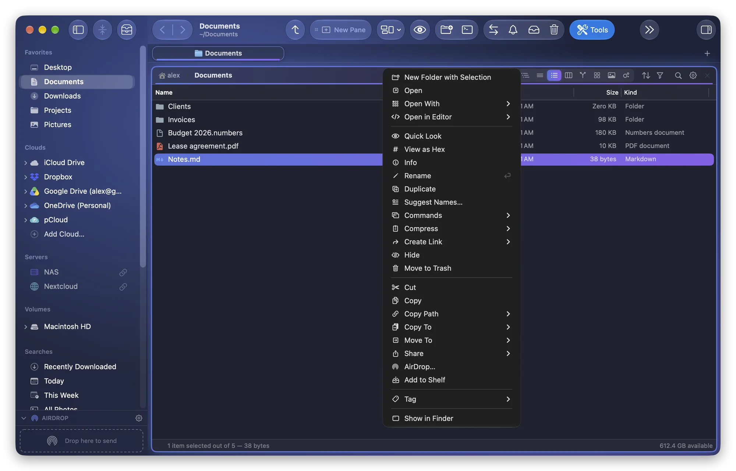Expand Macintosh HD volume

(25, 327)
